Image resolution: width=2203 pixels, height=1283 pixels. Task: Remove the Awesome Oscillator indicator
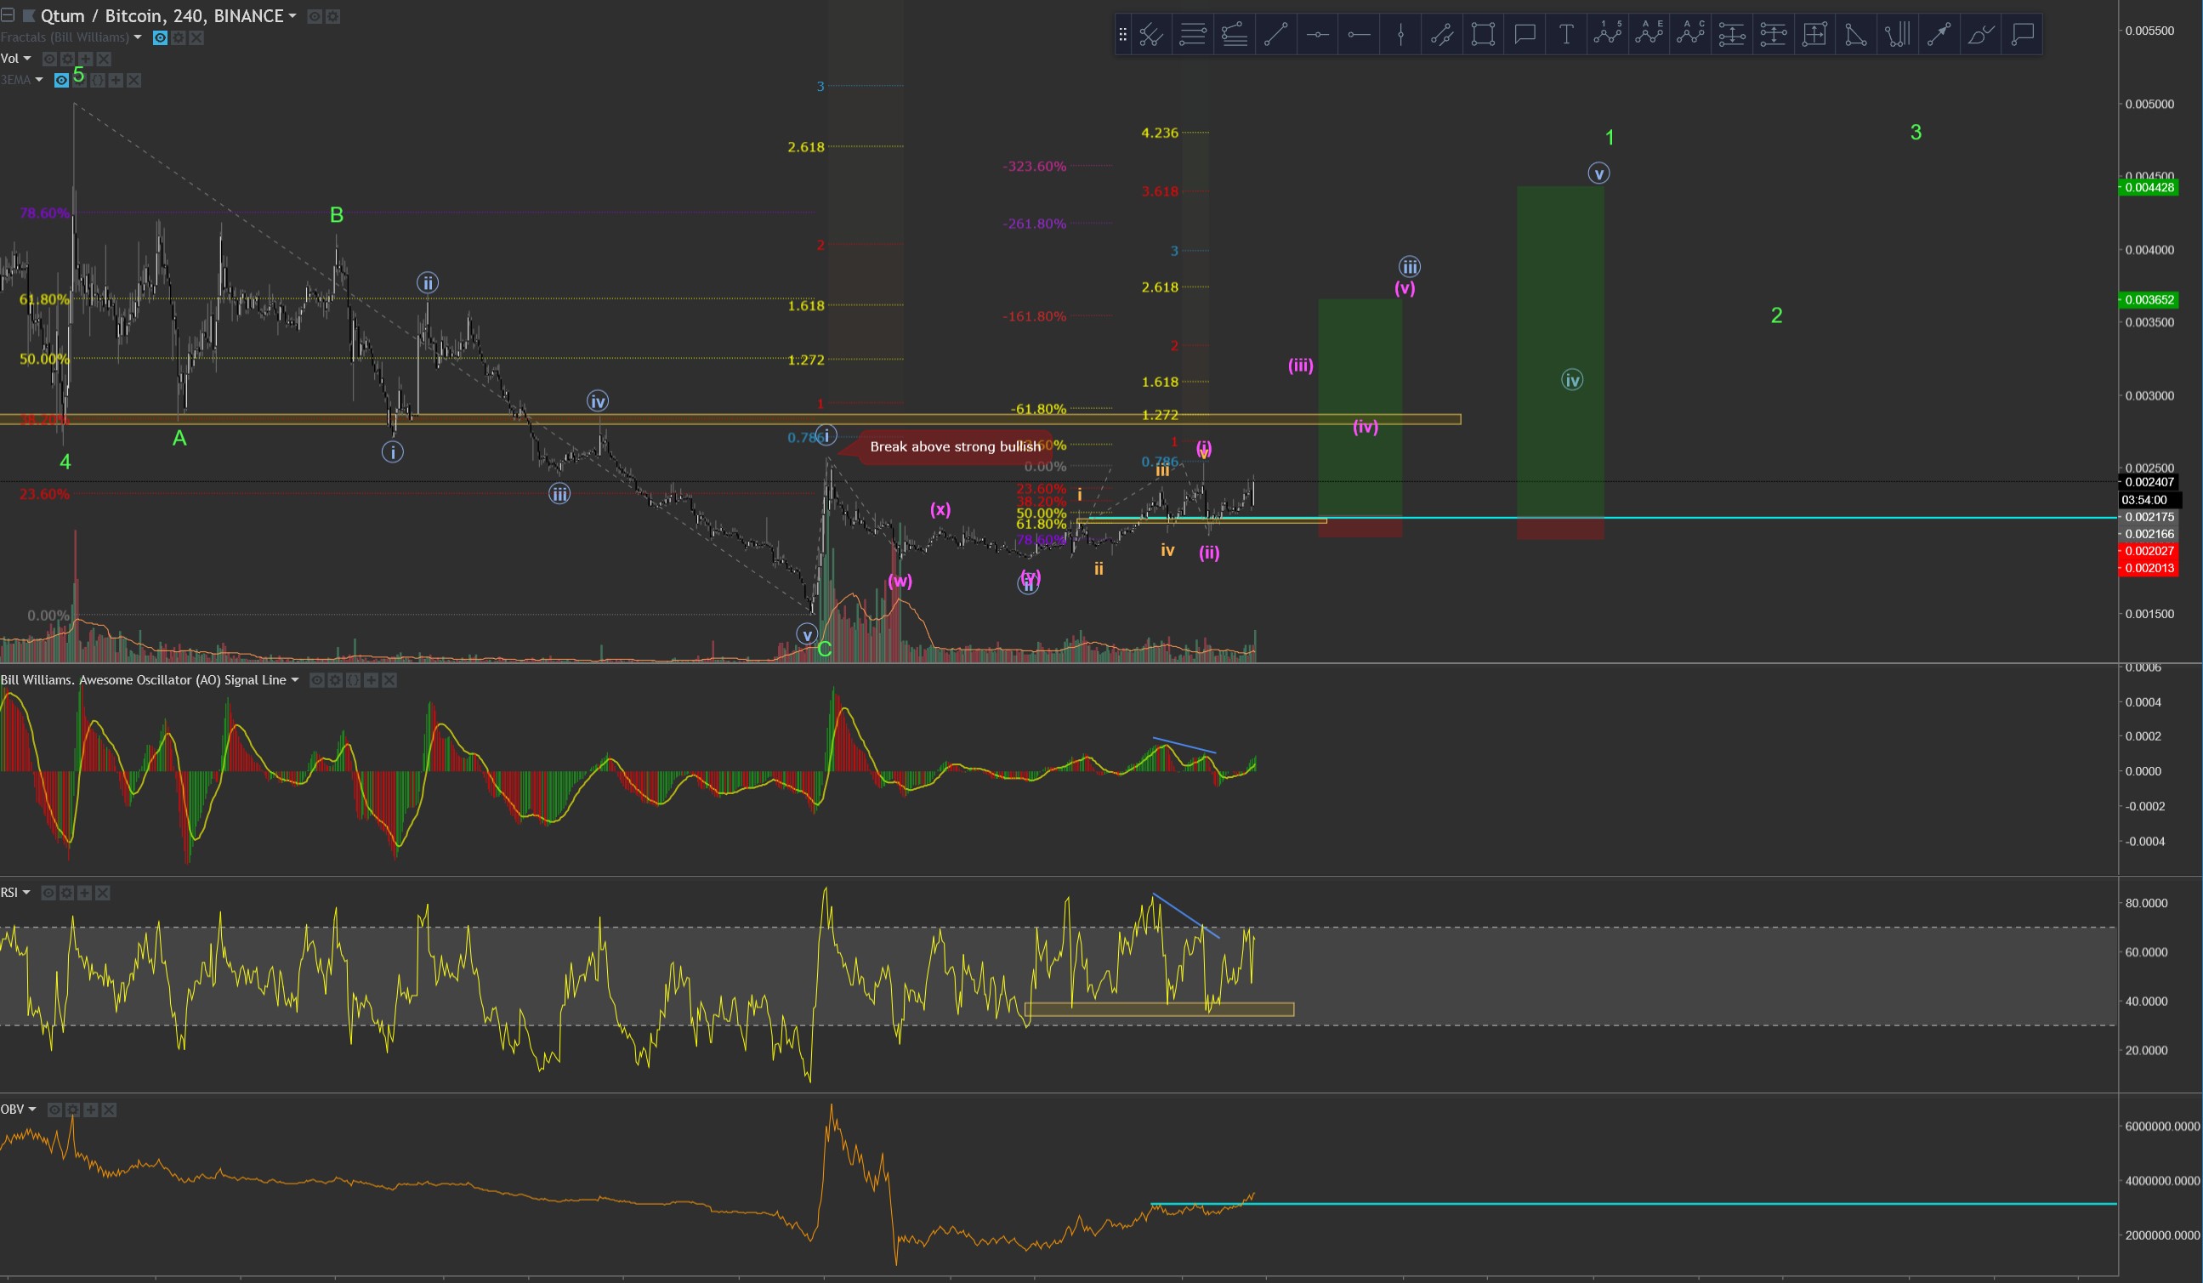point(390,680)
